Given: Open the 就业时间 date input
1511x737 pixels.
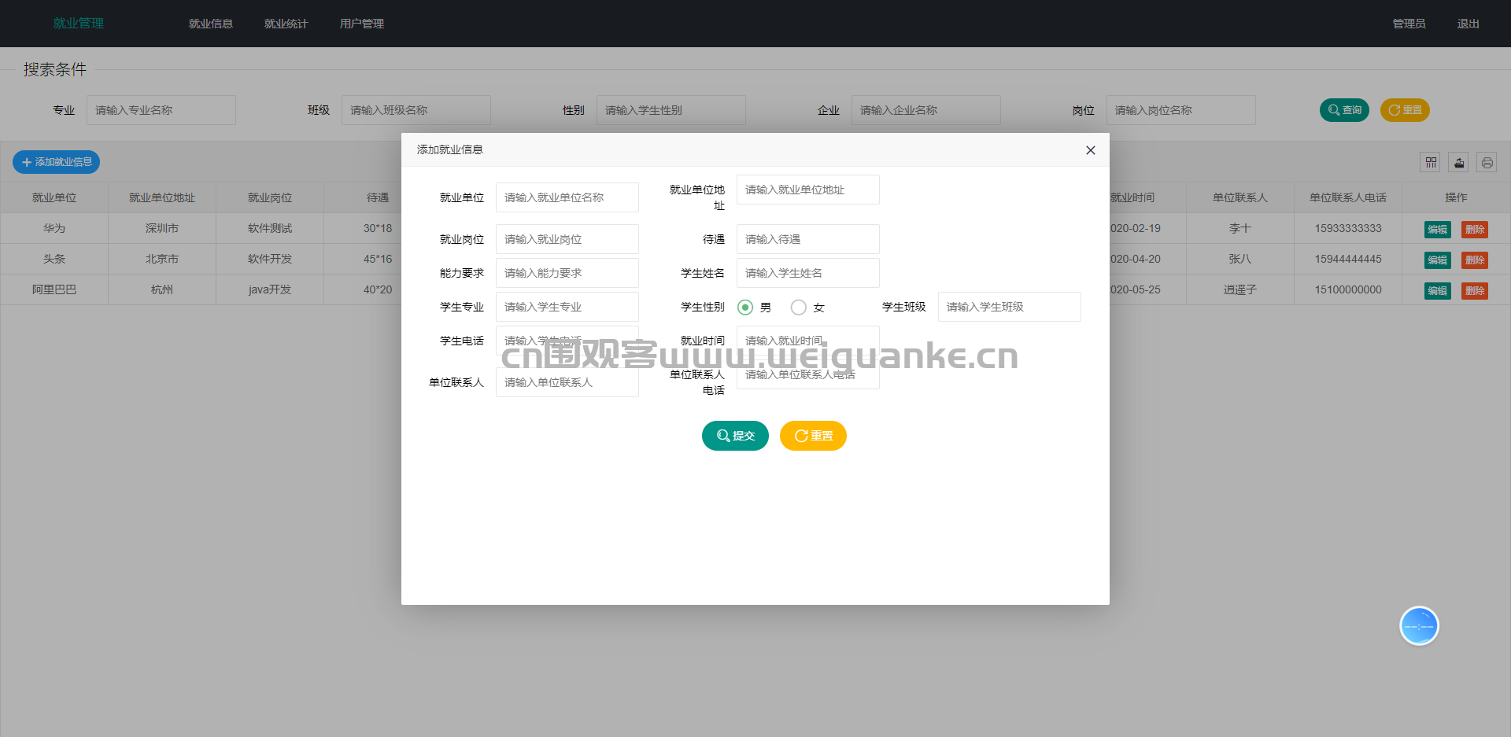Looking at the screenshot, I should point(808,341).
